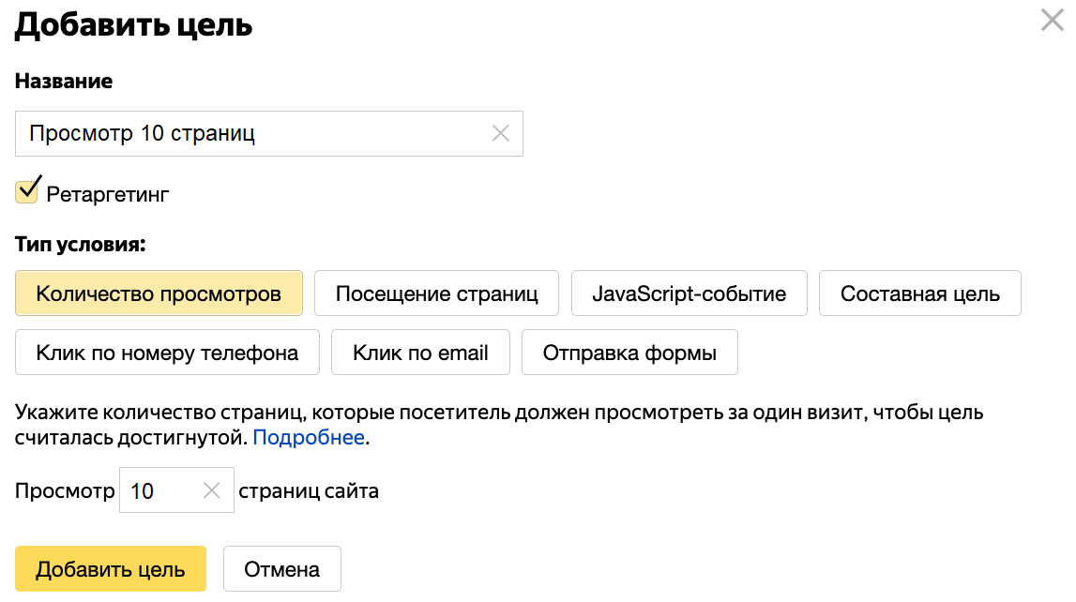Click into the page count input

pyautogui.click(x=159, y=490)
